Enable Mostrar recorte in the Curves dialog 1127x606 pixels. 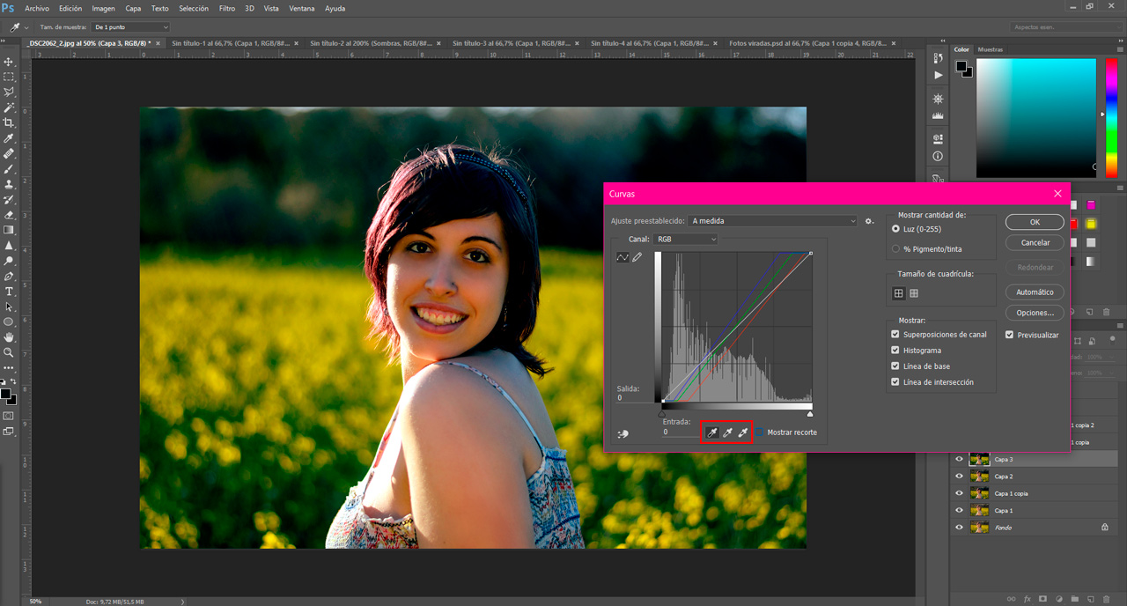761,432
